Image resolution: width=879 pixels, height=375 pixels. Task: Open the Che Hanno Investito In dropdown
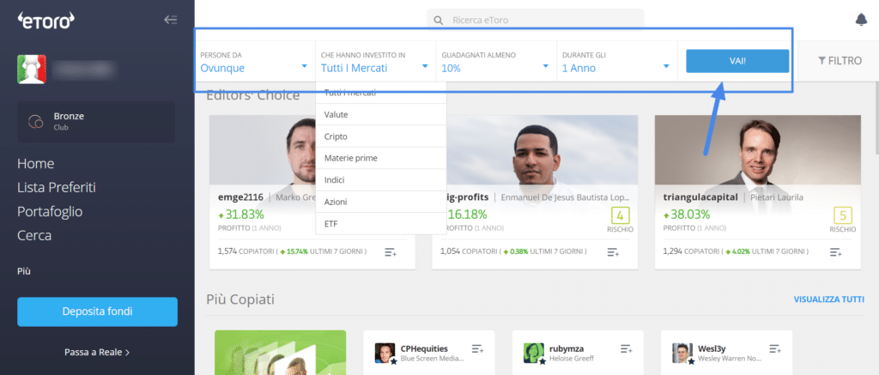point(376,63)
